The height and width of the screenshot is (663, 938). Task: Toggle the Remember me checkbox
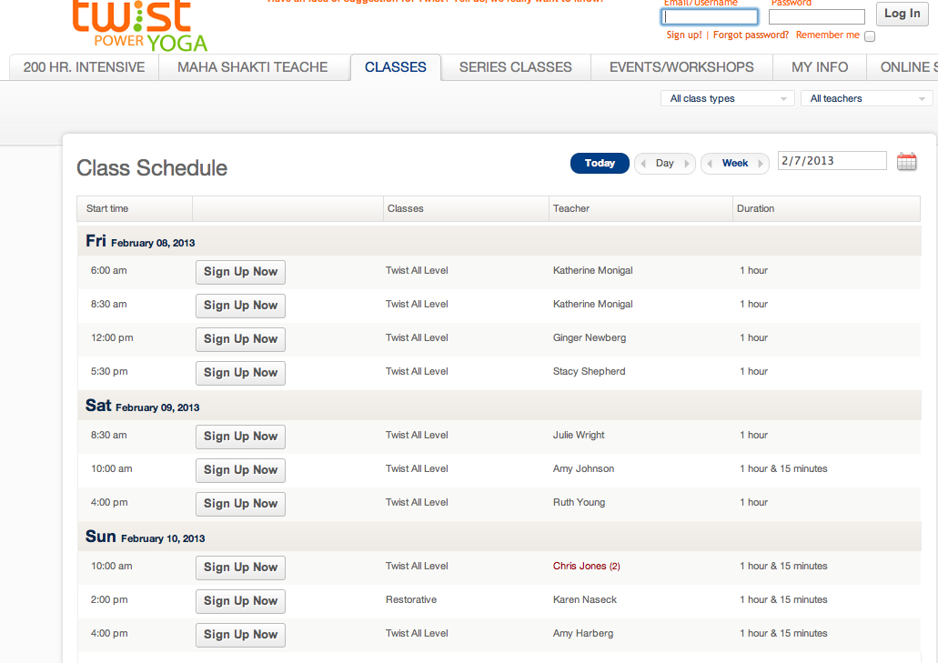point(870,35)
